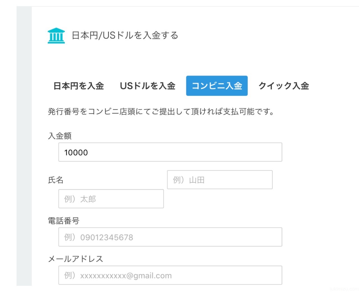359x292 pixels.
Task: Focus the メールアドレス input field
Action: coord(170,275)
